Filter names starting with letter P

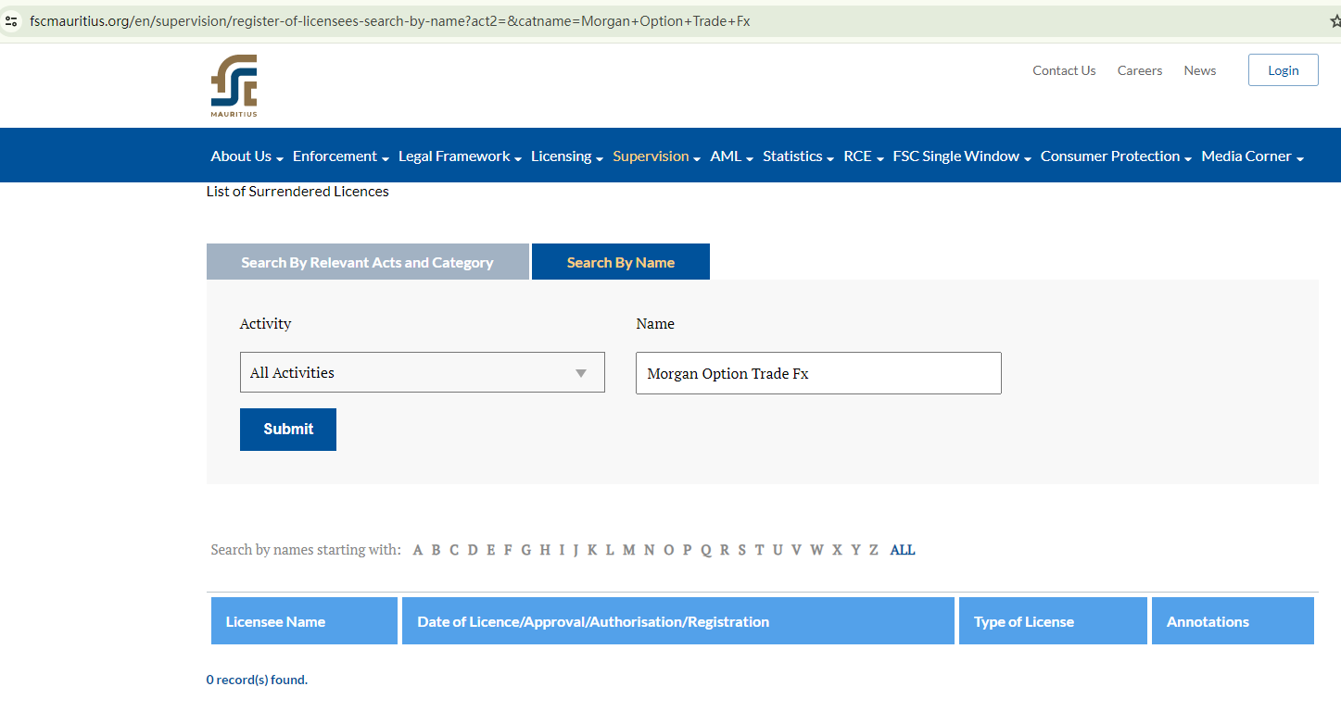coord(688,550)
